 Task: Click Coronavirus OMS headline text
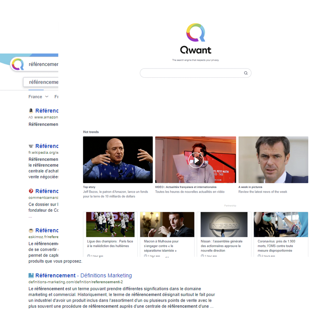276,246
